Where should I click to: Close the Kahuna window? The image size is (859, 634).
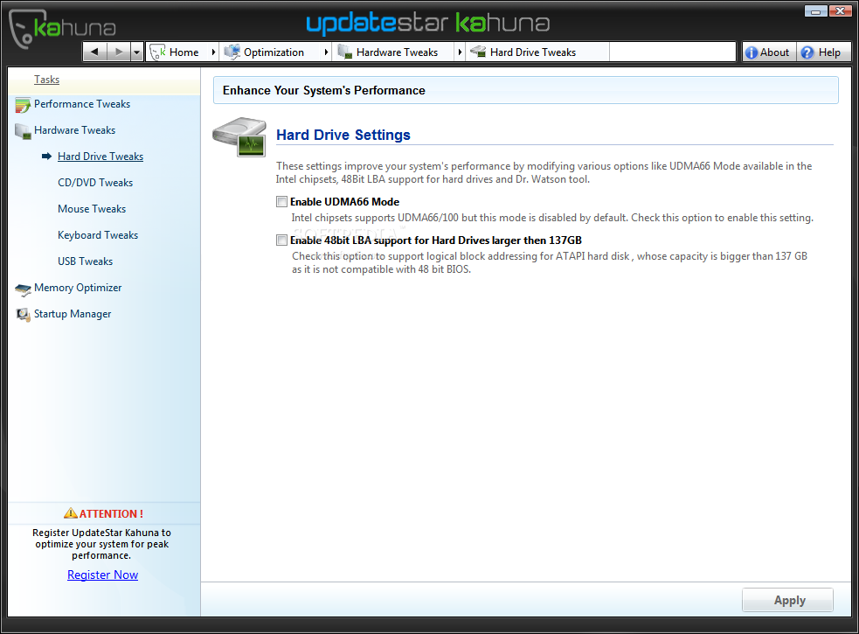click(840, 11)
